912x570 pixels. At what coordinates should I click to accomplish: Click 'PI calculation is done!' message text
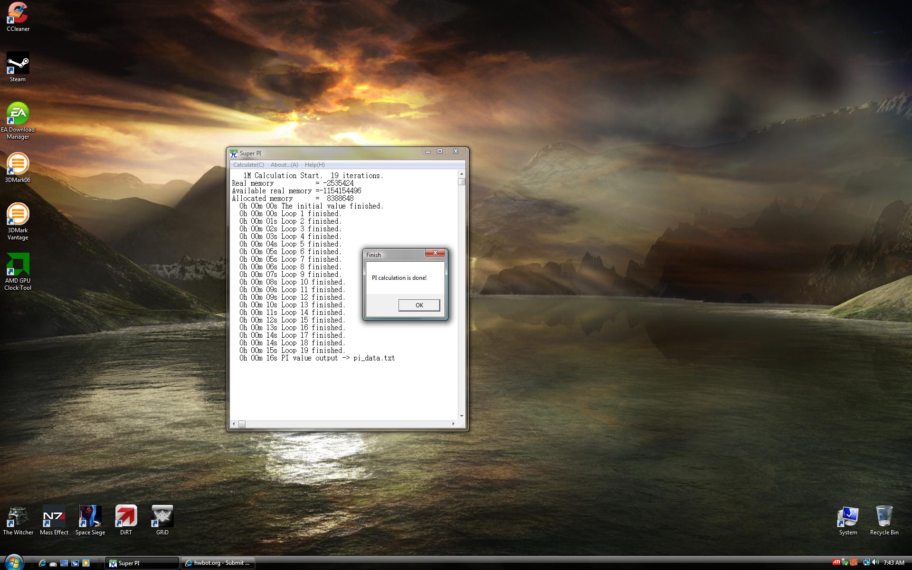[399, 278]
